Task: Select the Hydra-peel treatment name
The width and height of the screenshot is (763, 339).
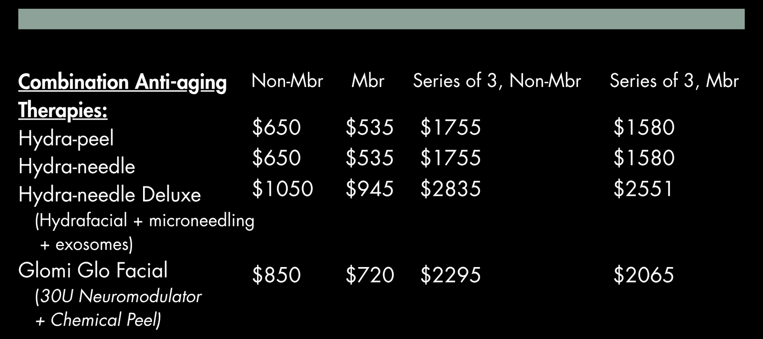Action: pos(66,138)
